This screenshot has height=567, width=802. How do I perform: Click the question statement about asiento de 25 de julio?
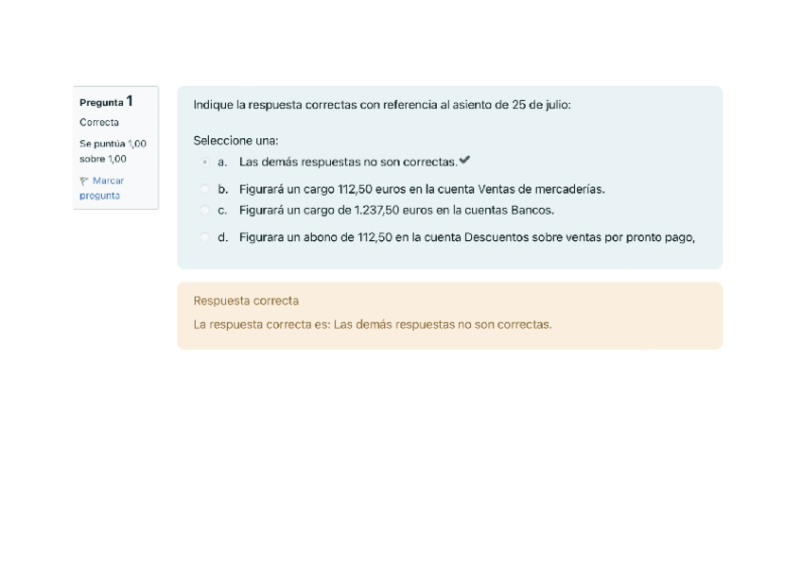pos(382,105)
